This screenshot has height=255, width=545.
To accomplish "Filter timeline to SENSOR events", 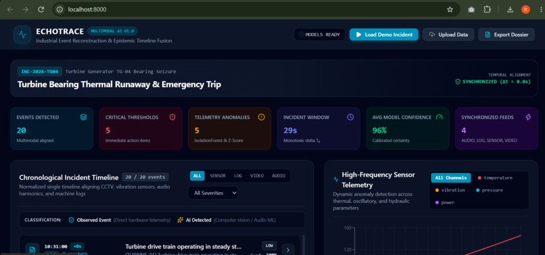I will 218,176.
